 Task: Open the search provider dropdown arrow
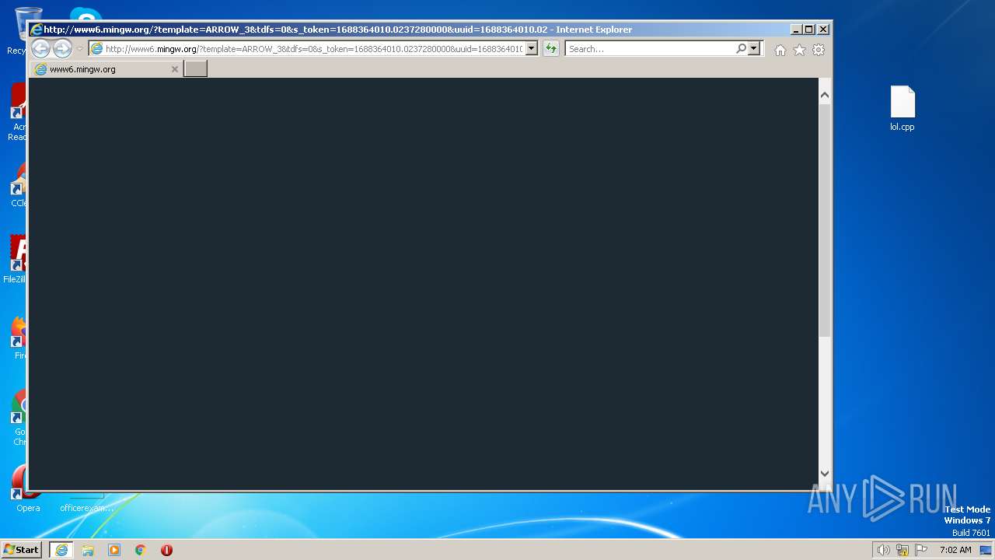753,49
